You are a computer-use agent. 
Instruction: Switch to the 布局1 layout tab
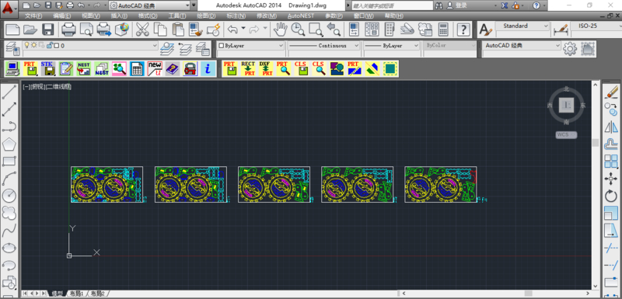coord(75,294)
